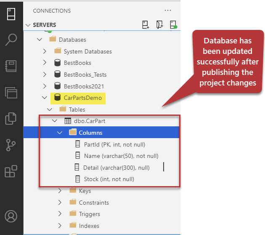Open the Connections panel more actions menu
This screenshot has height=235, width=265.
point(168,11)
